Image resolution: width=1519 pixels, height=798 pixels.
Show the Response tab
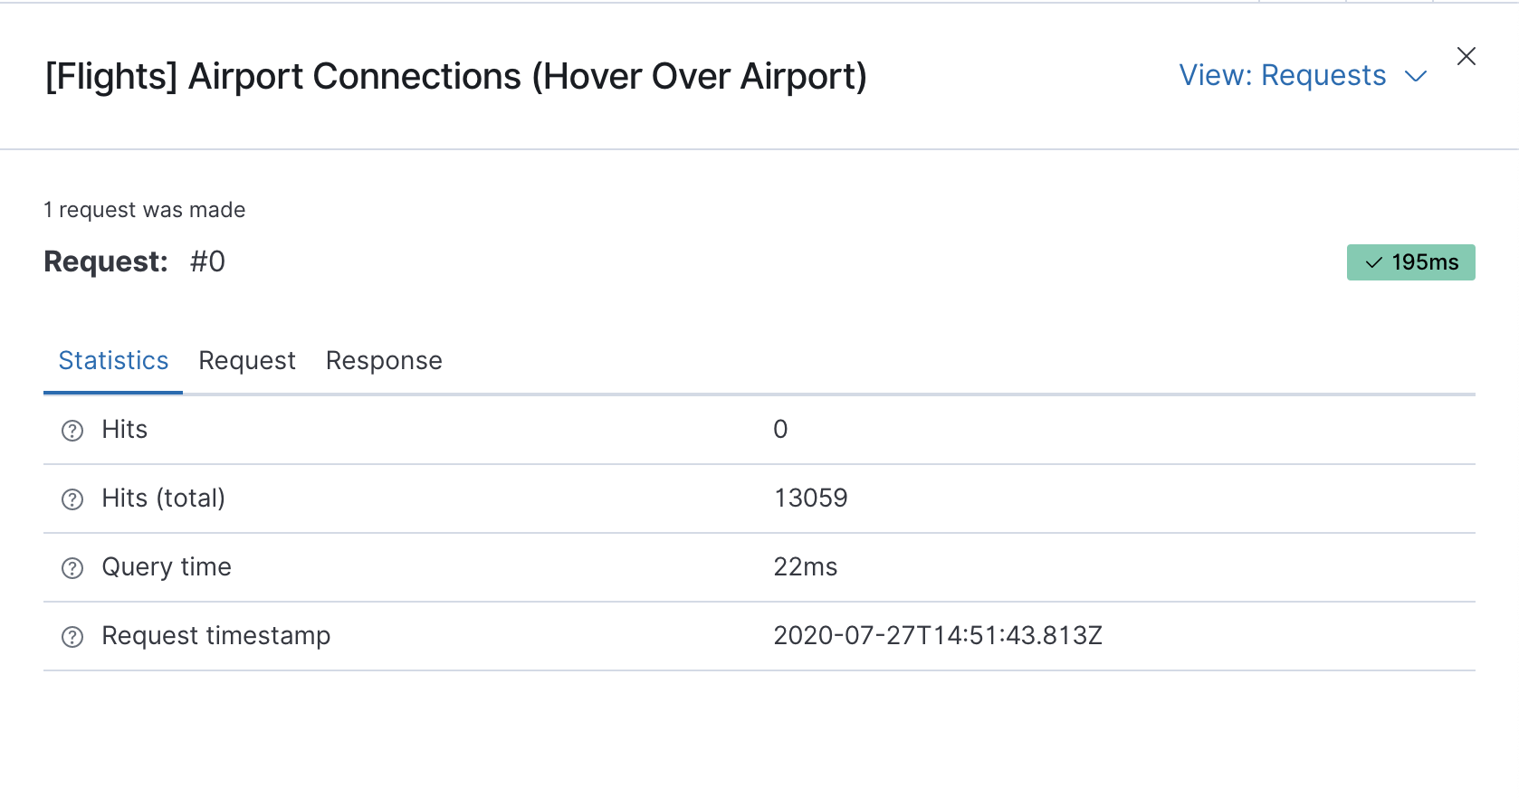click(384, 361)
